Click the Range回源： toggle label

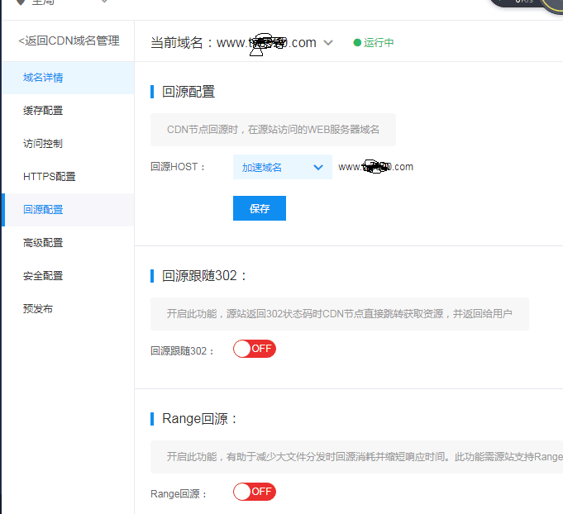point(179,494)
